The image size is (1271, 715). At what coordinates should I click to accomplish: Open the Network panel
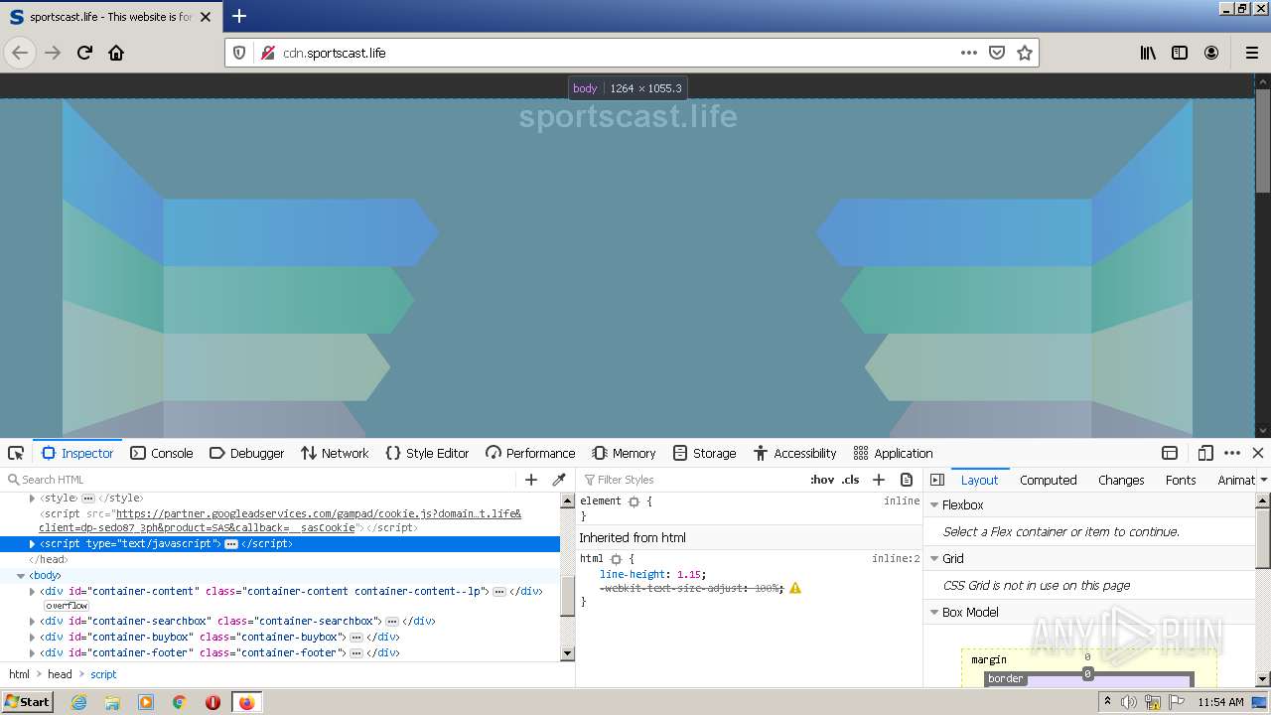335,453
